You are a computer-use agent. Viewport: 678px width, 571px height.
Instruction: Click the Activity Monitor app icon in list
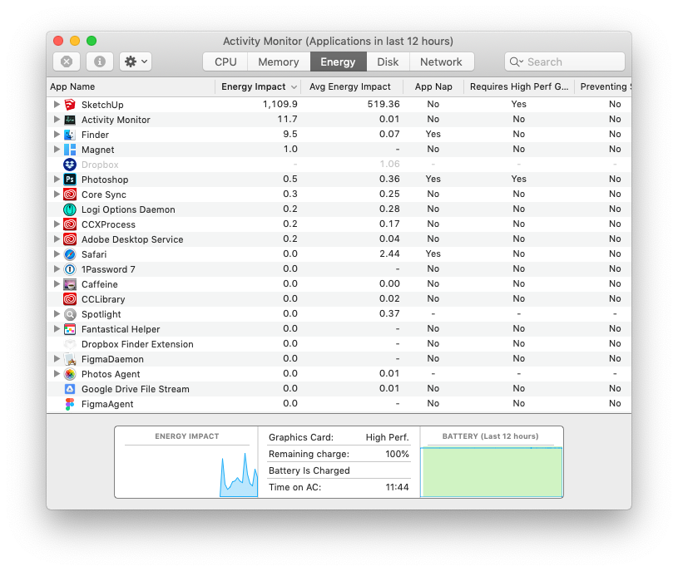click(x=70, y=120)
